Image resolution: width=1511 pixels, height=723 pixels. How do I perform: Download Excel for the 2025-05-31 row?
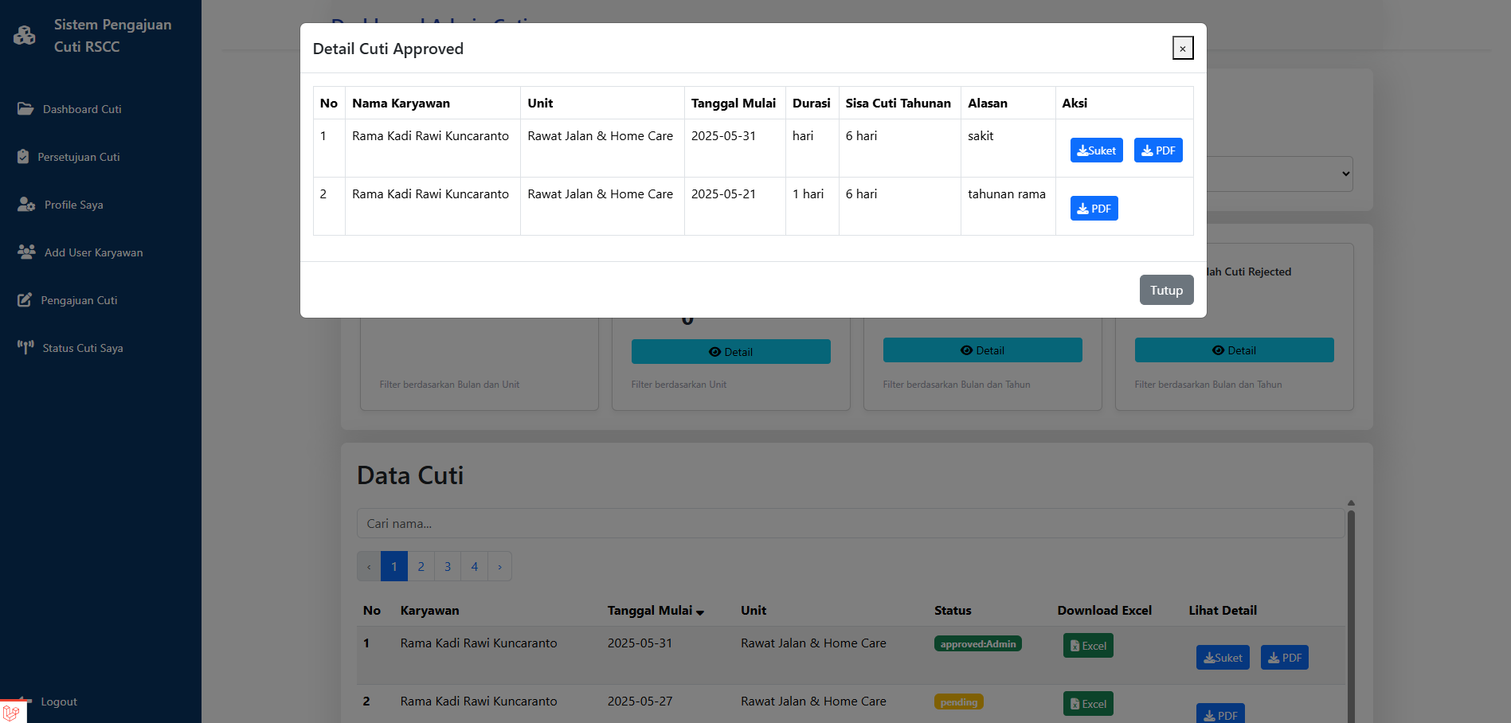[1087, 646]
